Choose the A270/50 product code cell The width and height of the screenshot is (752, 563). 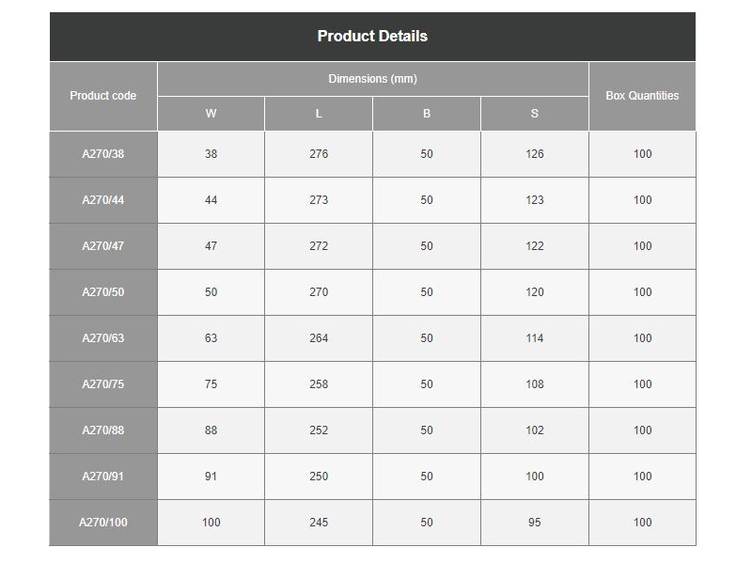tap(103, 292)
